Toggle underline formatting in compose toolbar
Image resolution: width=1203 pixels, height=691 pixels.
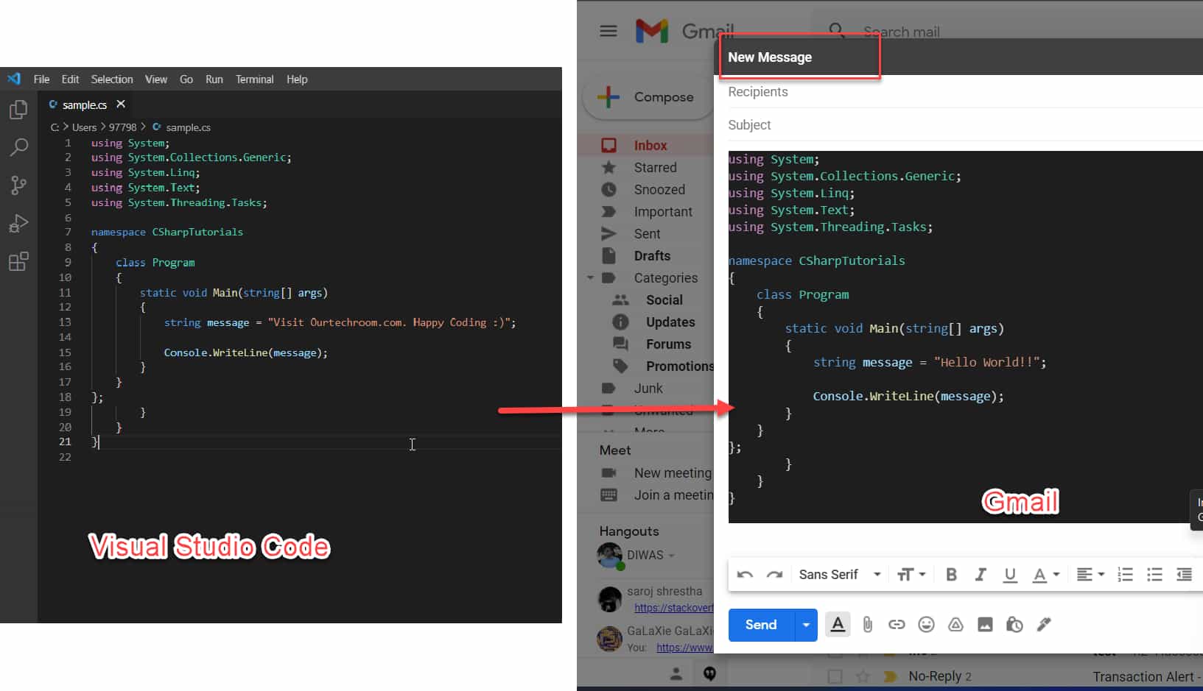click(1010, 575)
